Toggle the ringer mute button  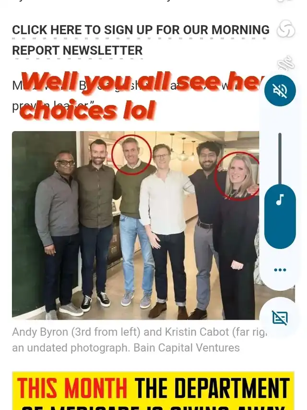tap(280, 90)
